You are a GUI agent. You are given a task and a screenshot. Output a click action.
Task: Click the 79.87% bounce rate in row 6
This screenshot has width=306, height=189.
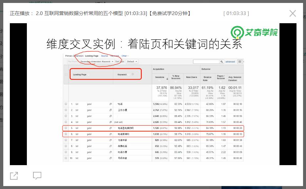click(210, 134)
